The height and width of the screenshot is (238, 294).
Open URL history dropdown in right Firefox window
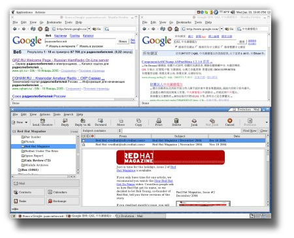(221, 29)
